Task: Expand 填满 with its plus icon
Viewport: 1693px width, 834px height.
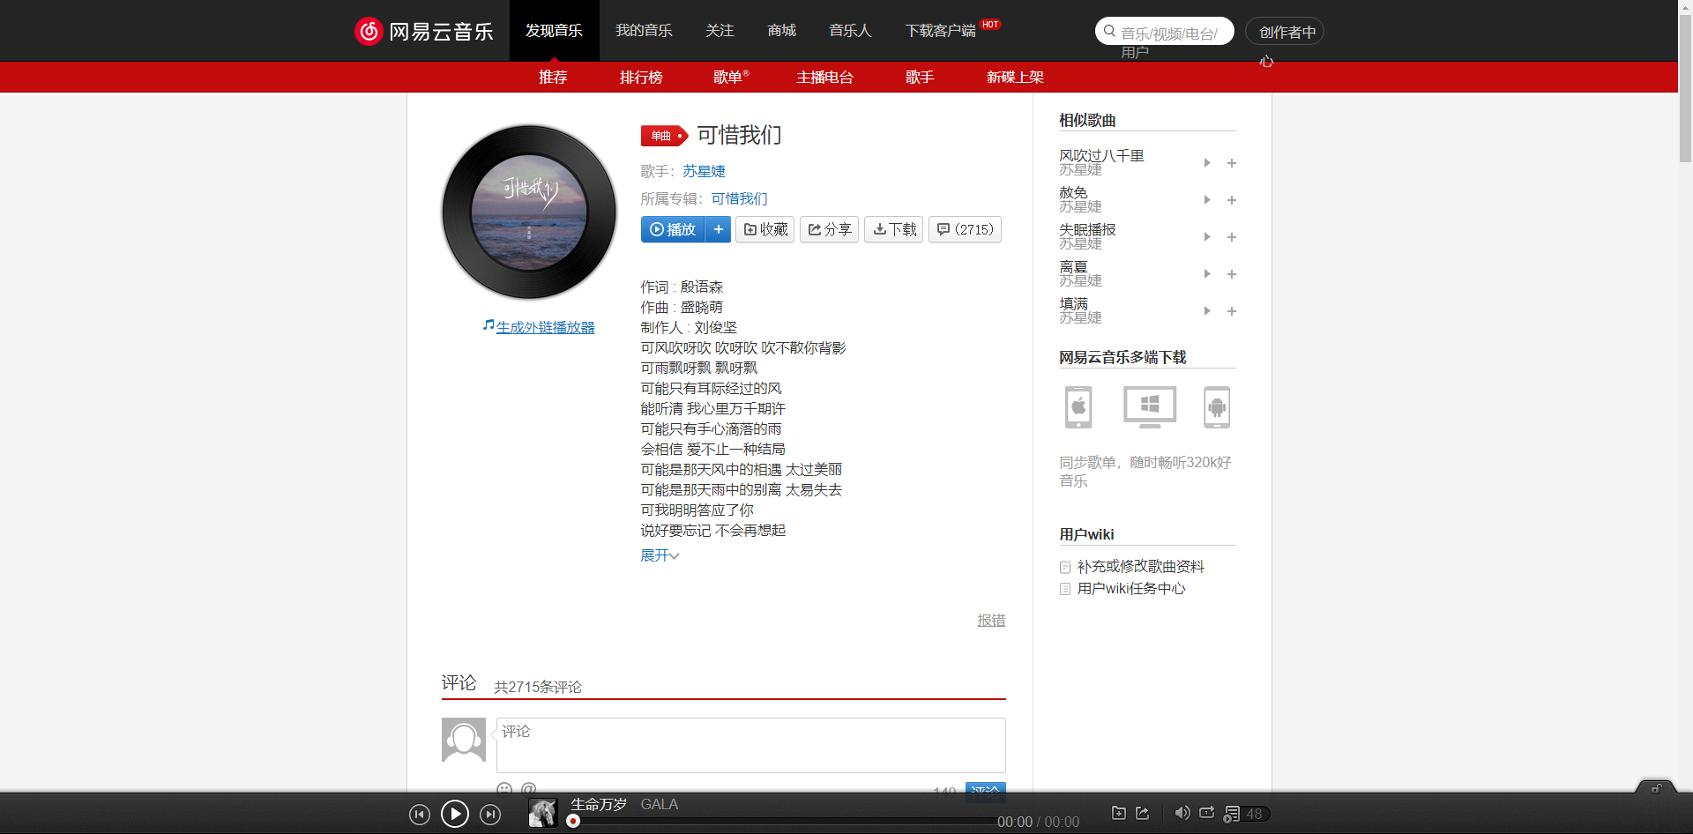Action: pos(1232,310)
